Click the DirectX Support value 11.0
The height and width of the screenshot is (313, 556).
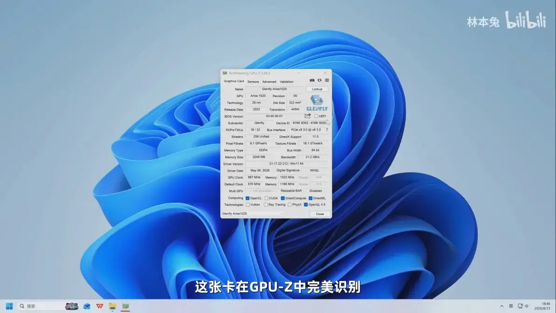tap(315, 137)
